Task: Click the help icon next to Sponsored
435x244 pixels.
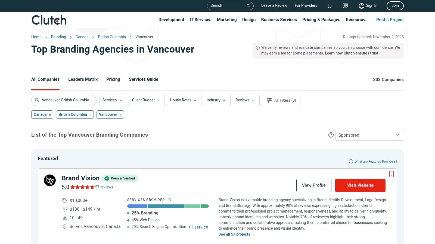Action: [x=331, y=135]
